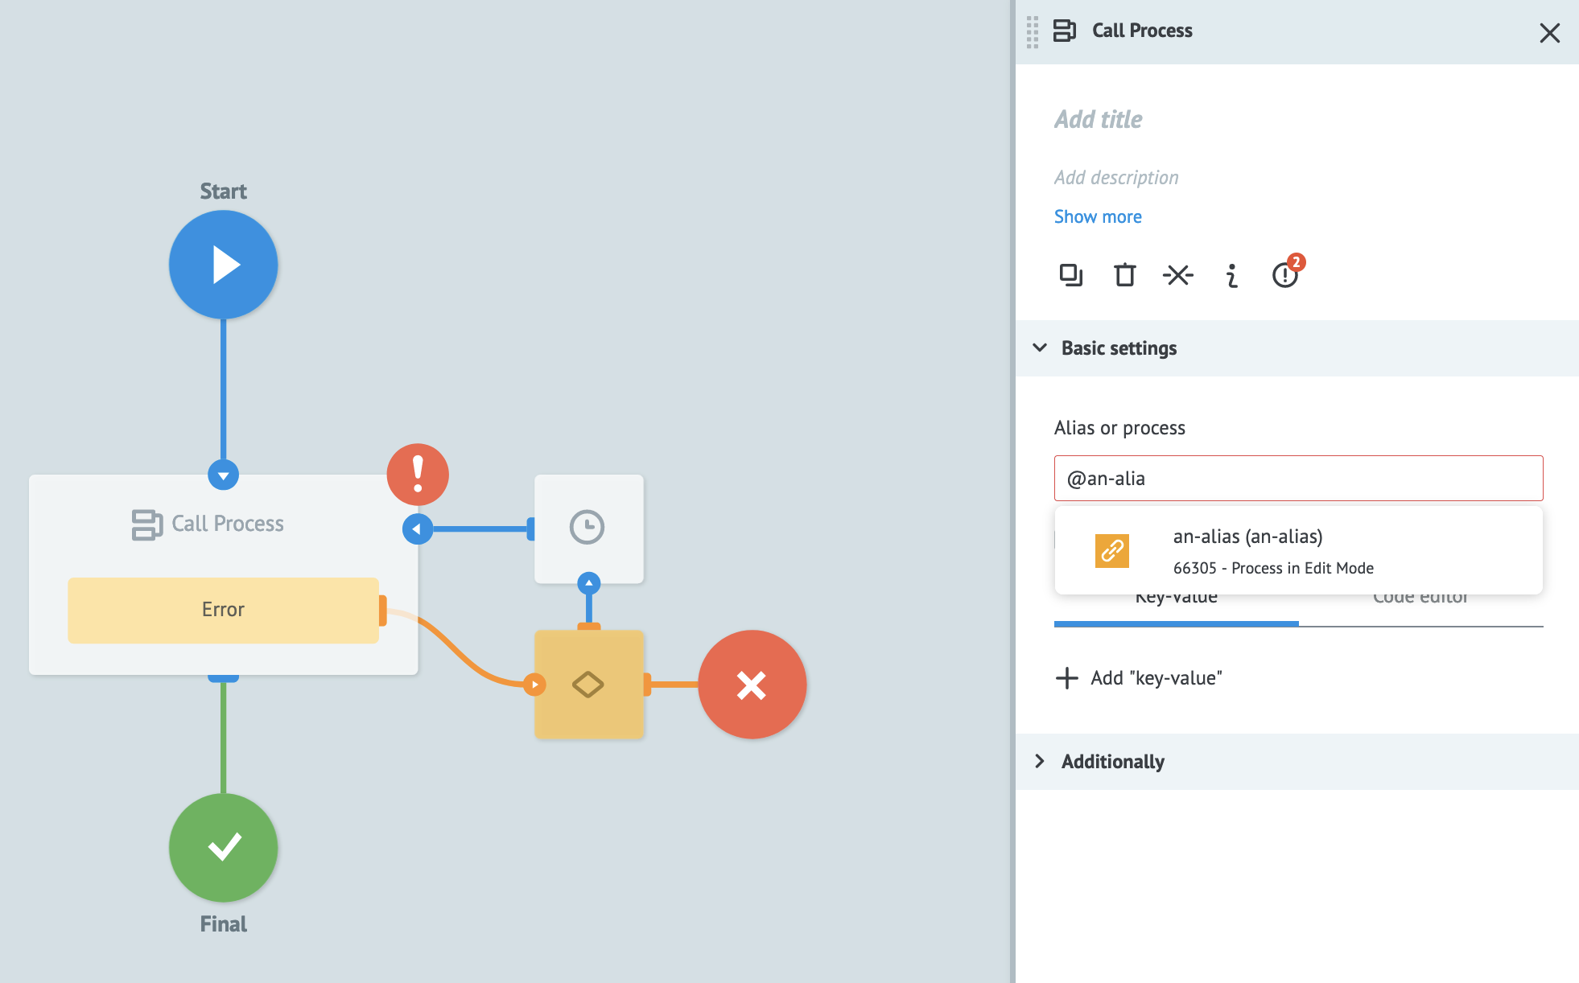Click the blue indicator line under Key-value

1176,624
